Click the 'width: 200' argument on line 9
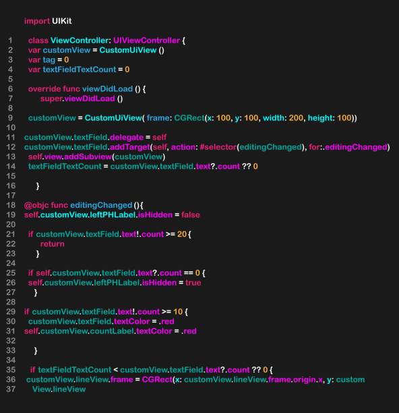This screenshot has width=399, height=413. [x=283, y=118]
